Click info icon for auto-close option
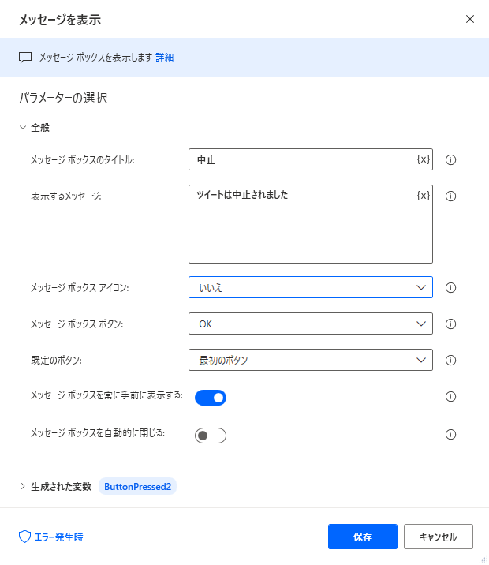Image resolution: width=489 pixels, height=565 pixels. [450, 434]
